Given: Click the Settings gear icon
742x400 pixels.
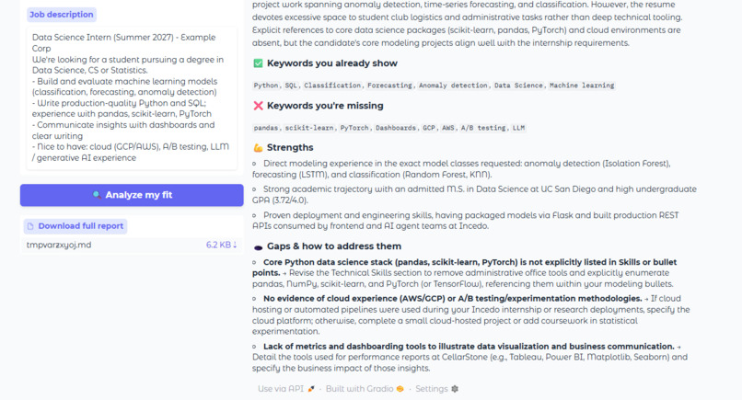Looking at the screenshot, I should (455, 389).
